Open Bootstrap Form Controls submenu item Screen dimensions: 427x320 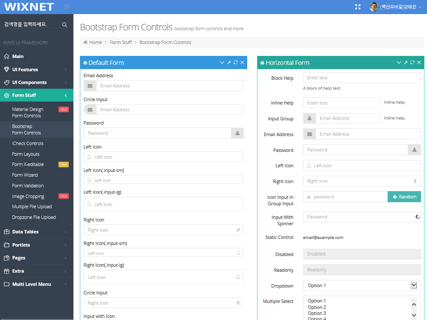37,130
